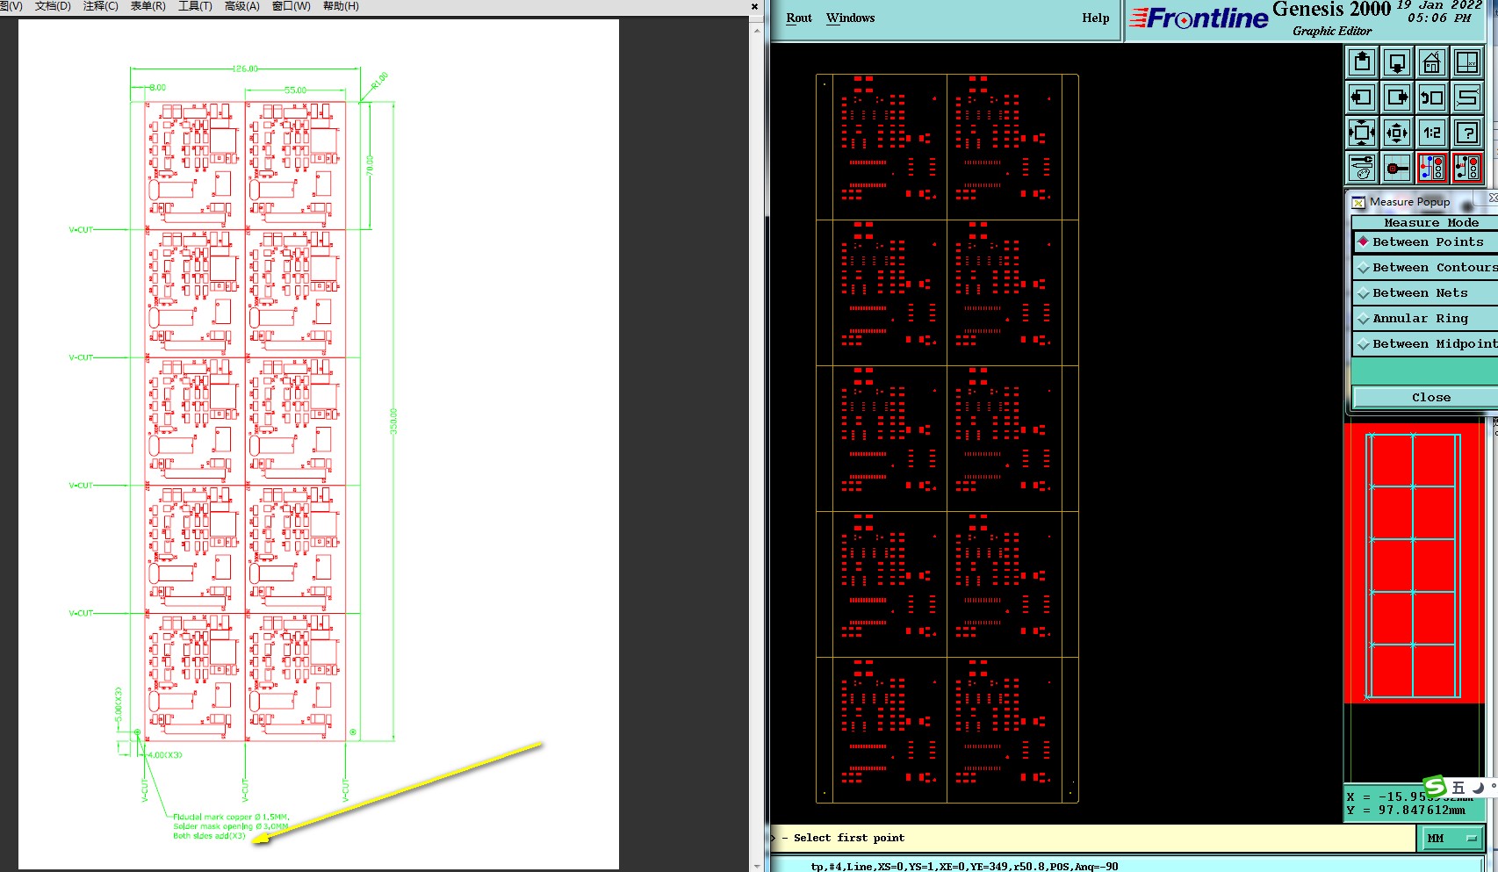Open the 工具(T) menu in PDF viewer

(195, 6)
